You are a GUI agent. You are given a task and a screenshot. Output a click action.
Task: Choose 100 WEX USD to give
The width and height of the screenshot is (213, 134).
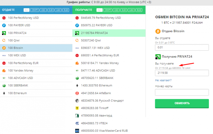[x=36, y=55]
